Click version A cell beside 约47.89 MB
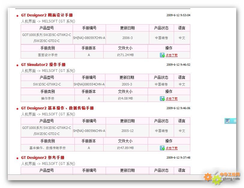Image resolution: width=244 pixels, height=188 pixels. point(89,148)
